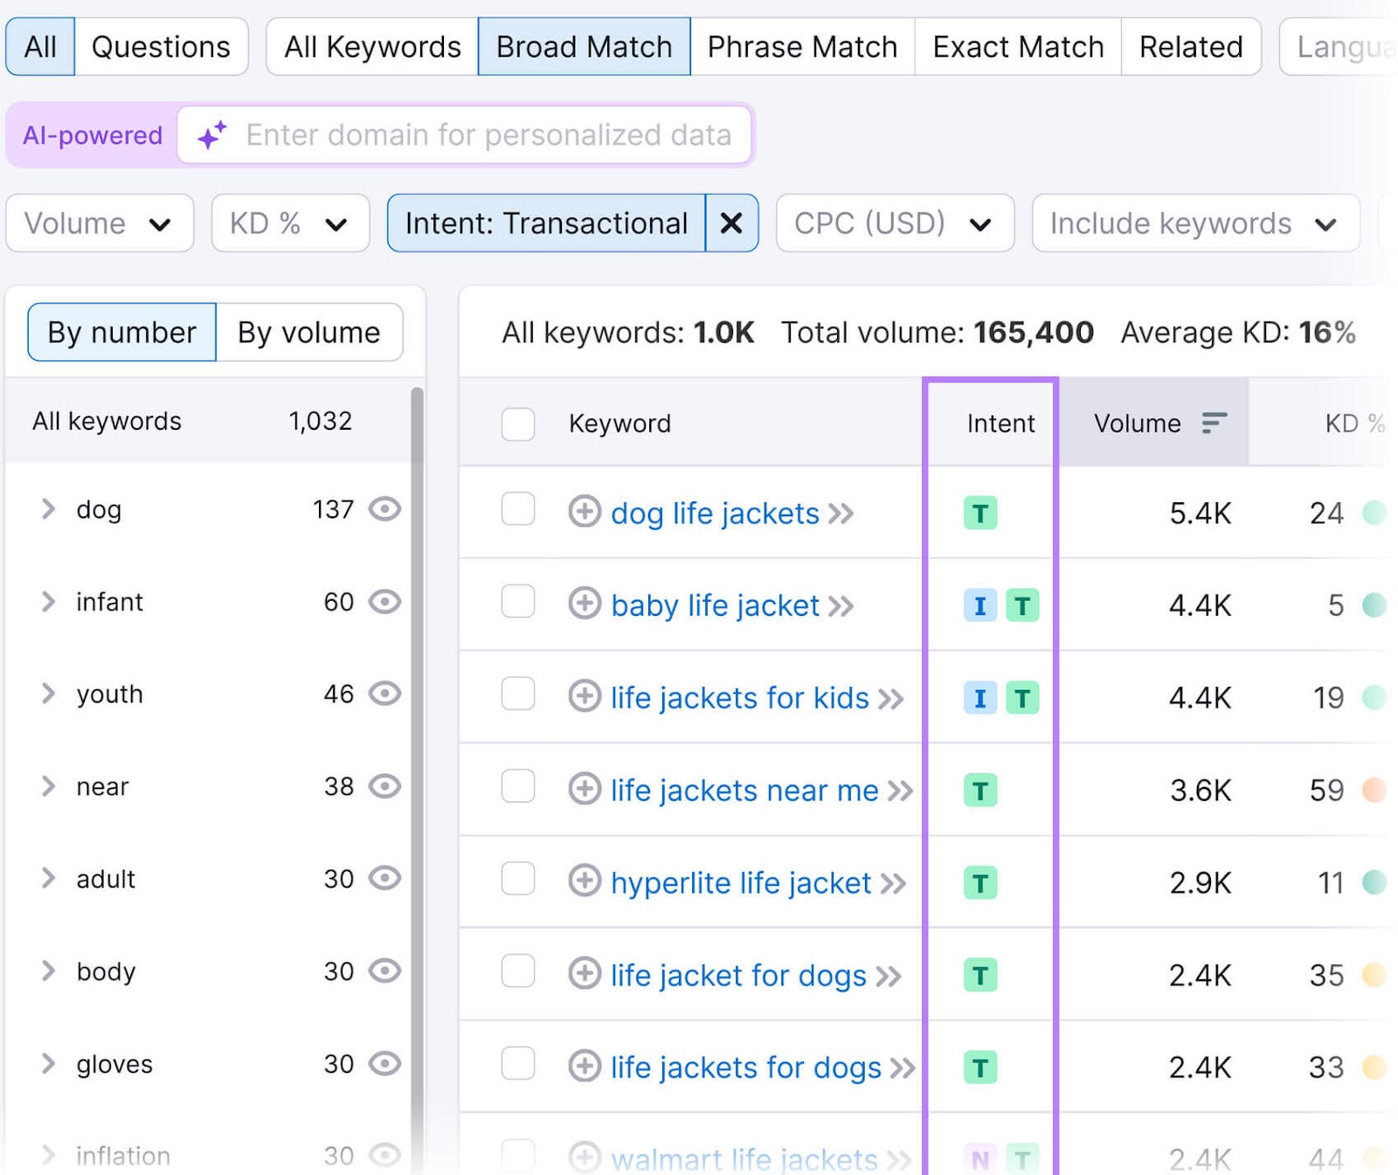Toggle eye icon for infant keyword group
Viewport: 1398px width, 1175px height.
(384, 601)
